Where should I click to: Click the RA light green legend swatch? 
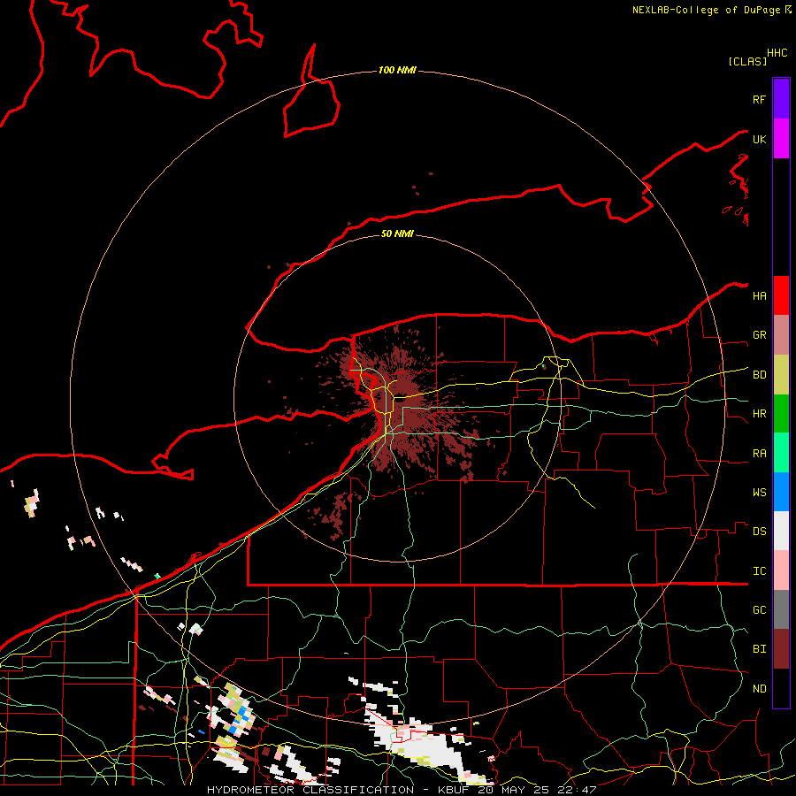coord(781,453)
